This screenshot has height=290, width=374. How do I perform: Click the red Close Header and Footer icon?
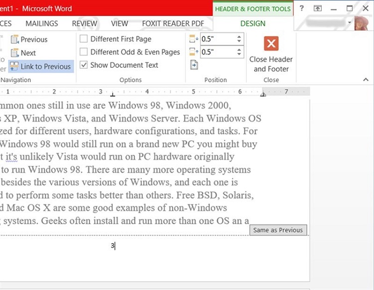tap(271, 43)
